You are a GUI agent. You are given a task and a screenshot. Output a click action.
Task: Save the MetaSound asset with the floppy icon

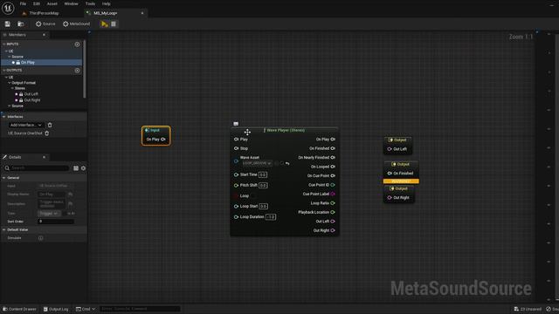click(8, 24)
